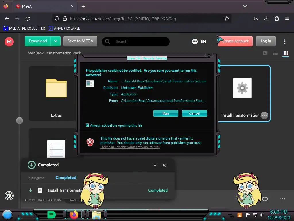
Task: Click the Action Center flag icon
Action: click(248, 215)
